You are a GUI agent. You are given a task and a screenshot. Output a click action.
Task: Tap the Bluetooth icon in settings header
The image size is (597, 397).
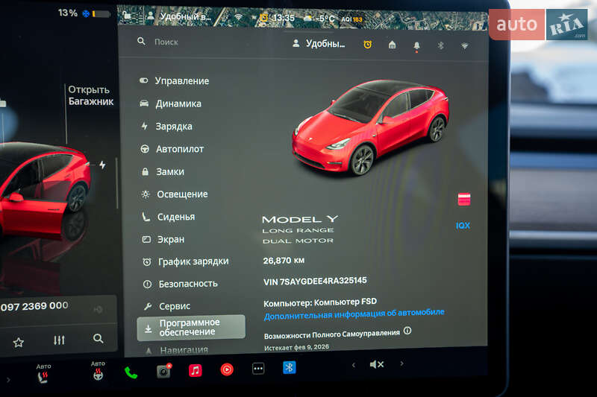[x=440, y=45]
